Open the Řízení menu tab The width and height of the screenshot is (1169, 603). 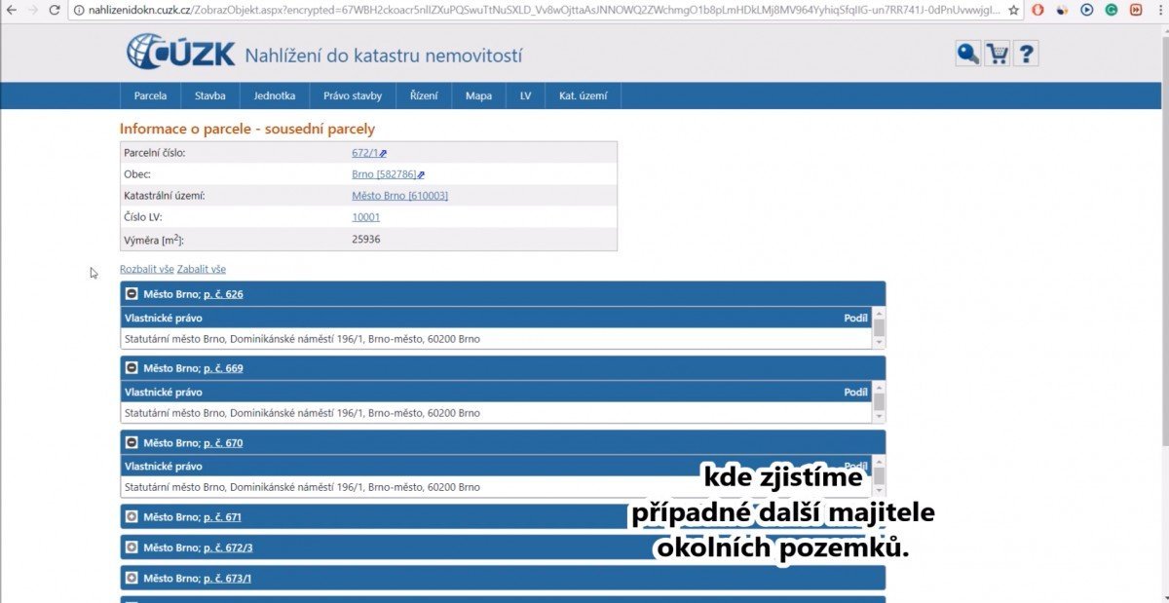[x=424, y=95]
